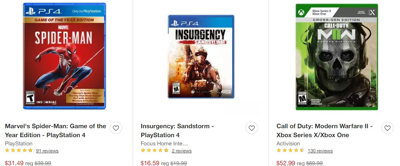Click the Focus Home Interactive brand link
Screen dimensions: 400x166
pyautogui.click(x=164, y=143)
